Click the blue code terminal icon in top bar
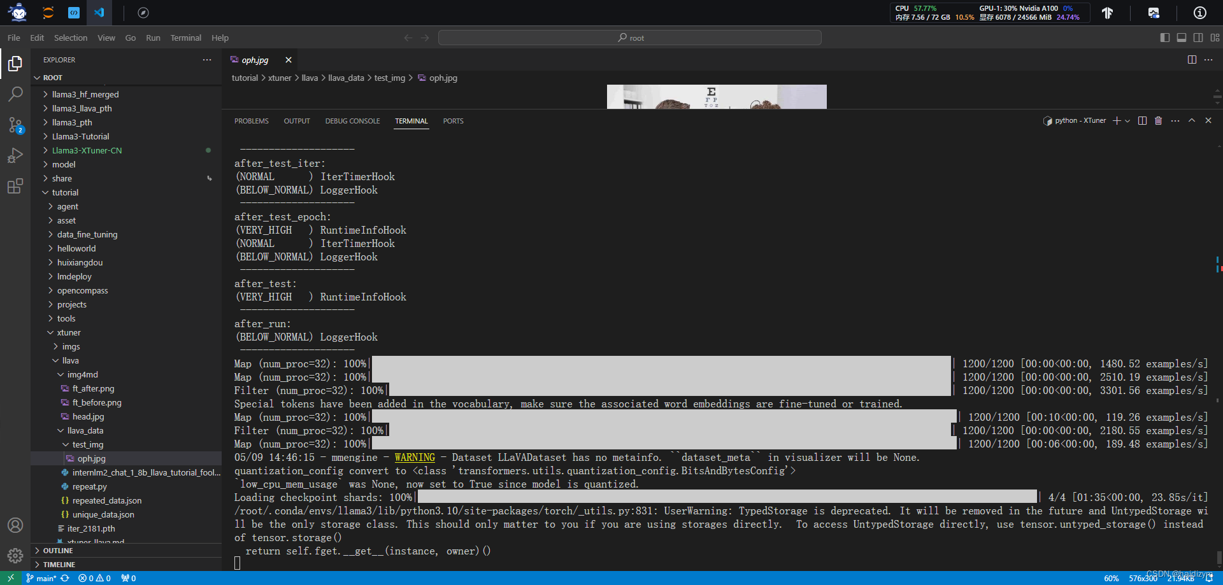This screenshot has height=585, width=1223. [x=74, y=12]
